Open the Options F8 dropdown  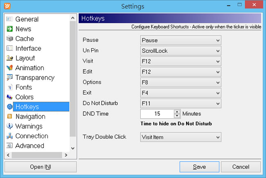pyautogui.click(x=180, y=82)
